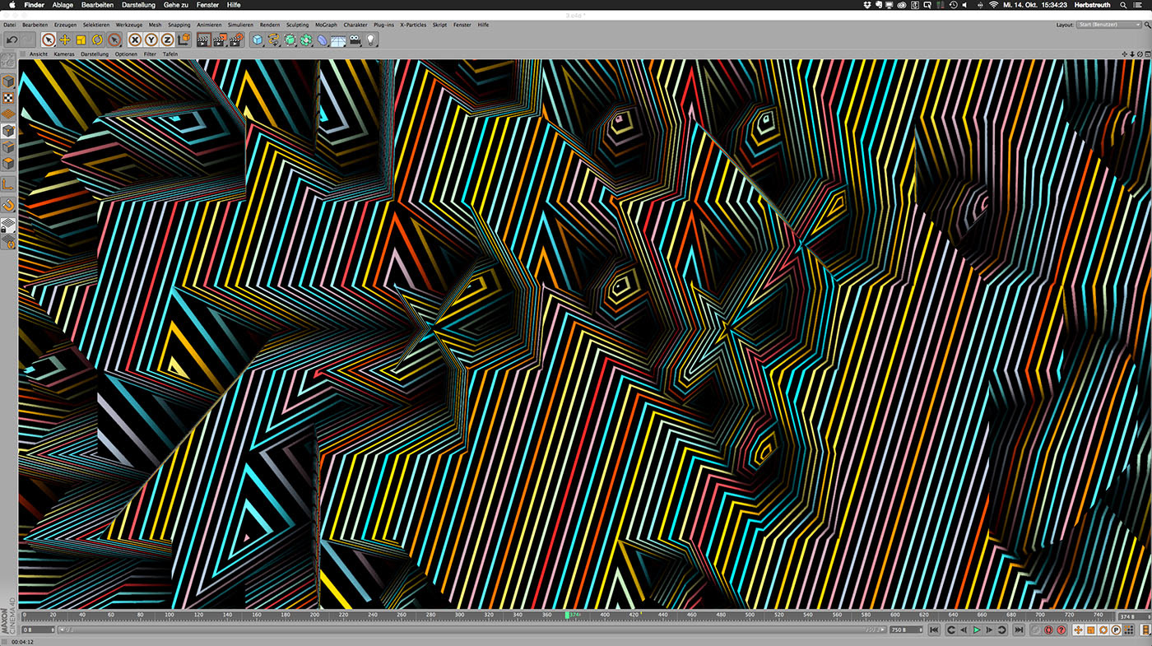1152x646 pixels.
Task: Render to Picture Viewer
Action: pos(220,40)
